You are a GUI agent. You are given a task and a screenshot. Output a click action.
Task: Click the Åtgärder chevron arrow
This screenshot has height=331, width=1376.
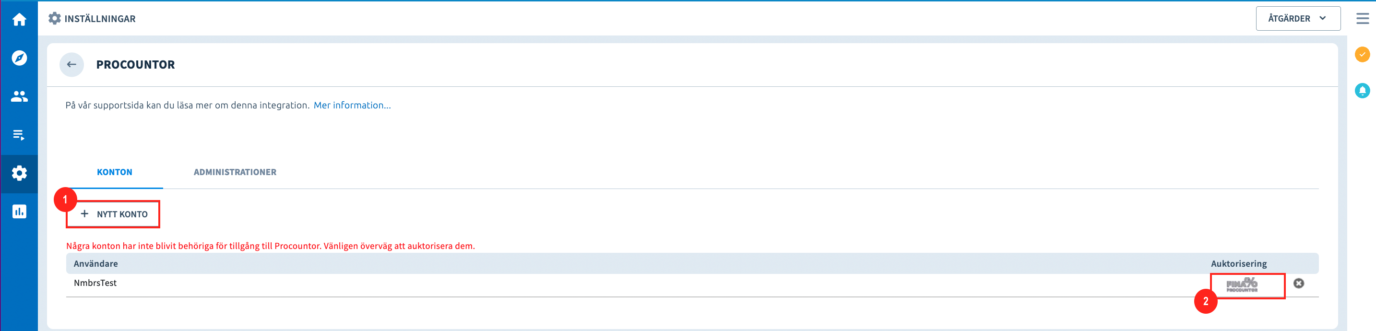1323,18
